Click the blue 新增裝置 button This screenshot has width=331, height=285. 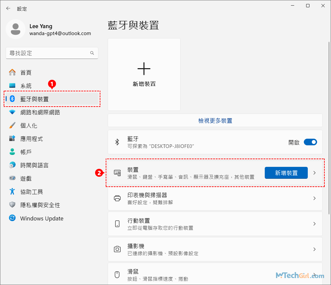click(286, 173)
